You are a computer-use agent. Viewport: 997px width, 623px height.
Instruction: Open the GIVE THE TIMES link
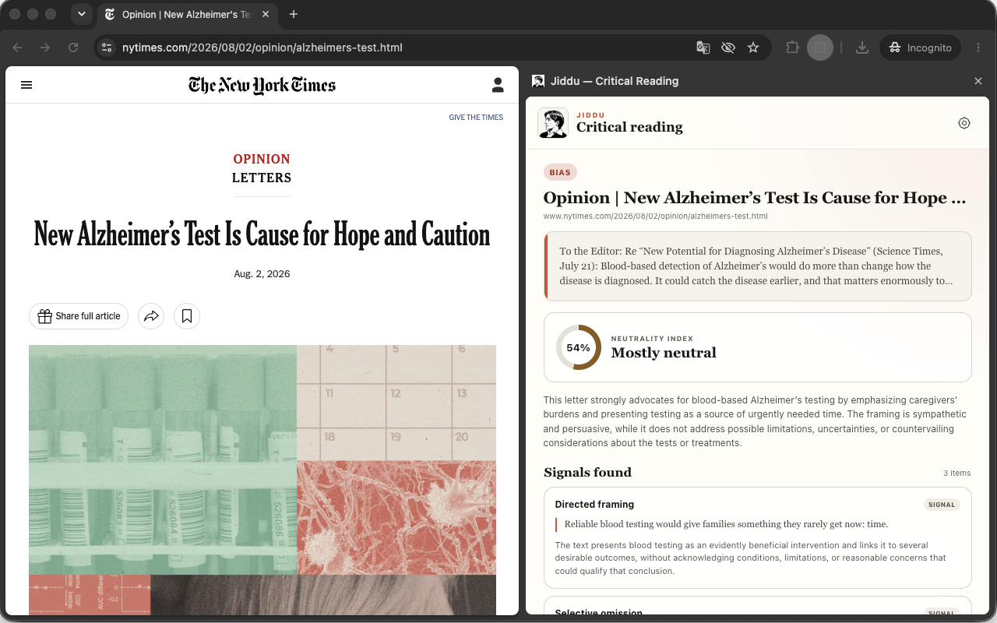click(476, 118)
